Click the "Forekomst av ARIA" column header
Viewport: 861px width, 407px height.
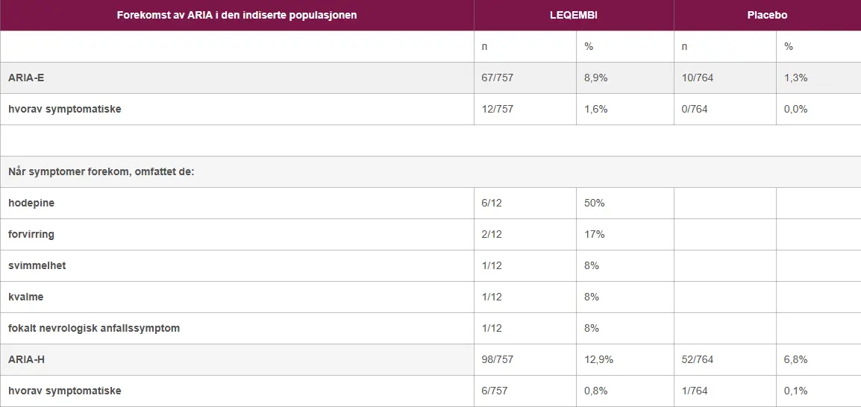[x=237, y=15]
